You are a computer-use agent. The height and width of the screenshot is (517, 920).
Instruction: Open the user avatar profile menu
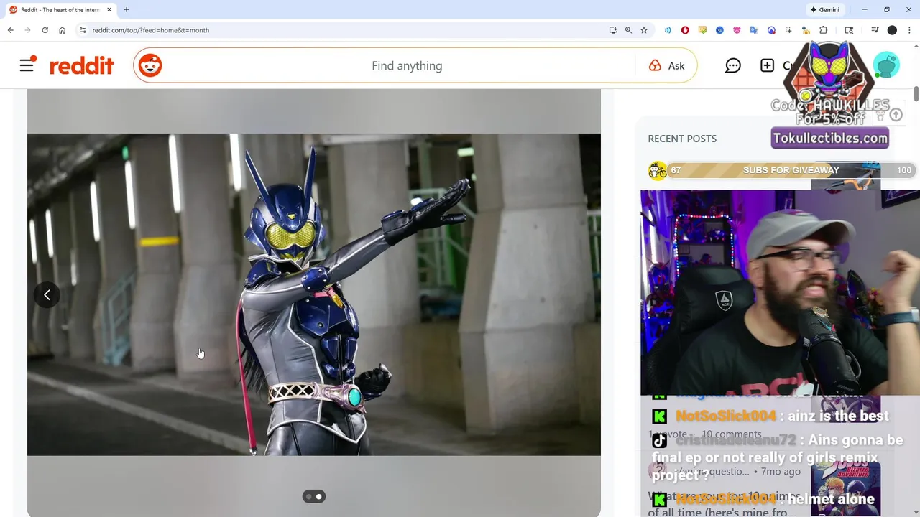tap(886, 65)
